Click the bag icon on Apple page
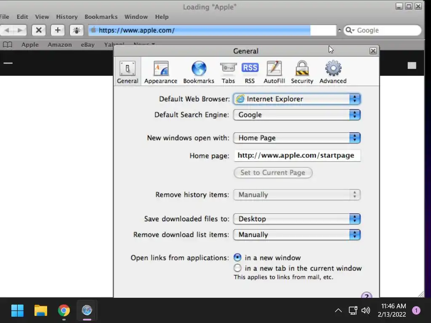 [412, 65]
